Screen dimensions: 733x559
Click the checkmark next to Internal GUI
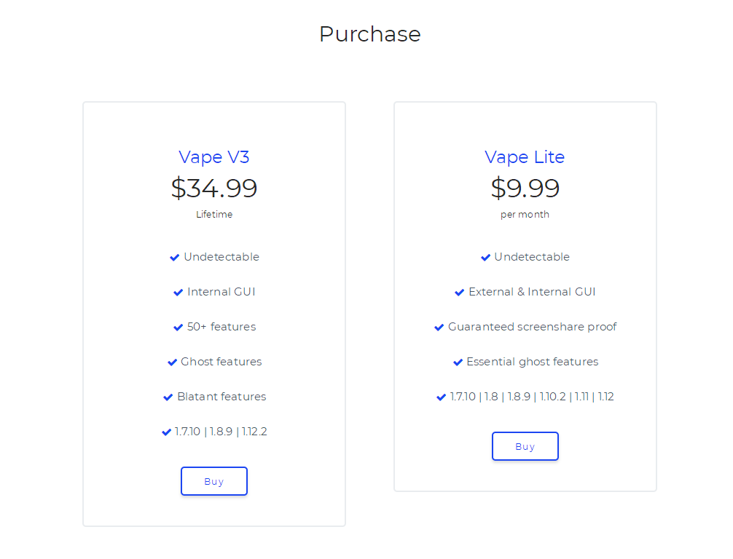coord(178,293)
